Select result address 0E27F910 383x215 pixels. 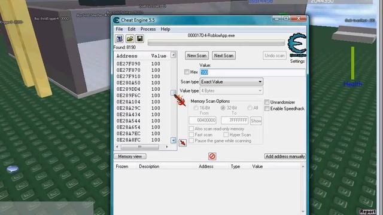point(128,76)
